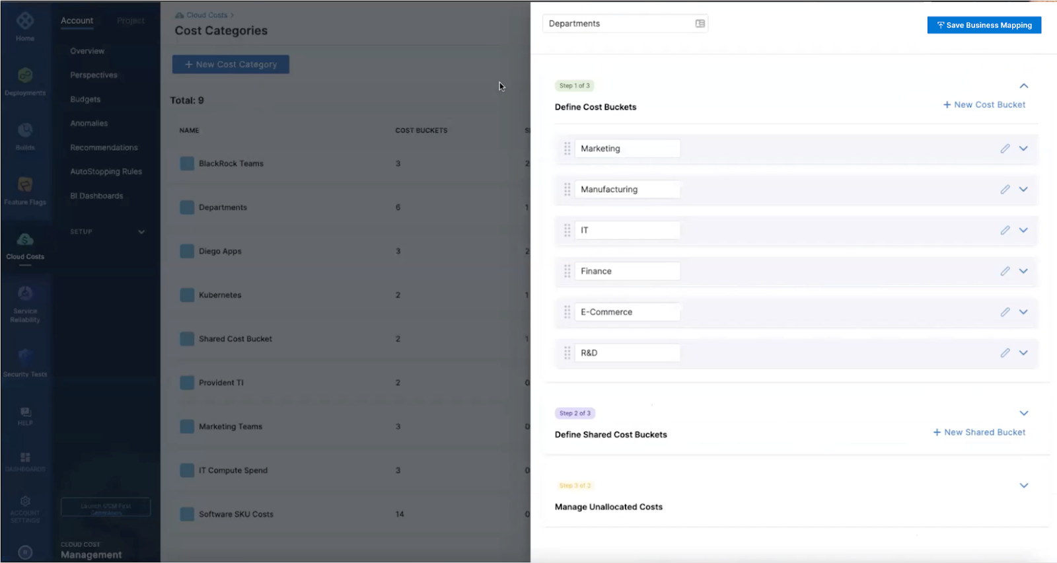
Task: Edit the Manufacturing cost bucket pencil icon
Action: [1005, 190]
